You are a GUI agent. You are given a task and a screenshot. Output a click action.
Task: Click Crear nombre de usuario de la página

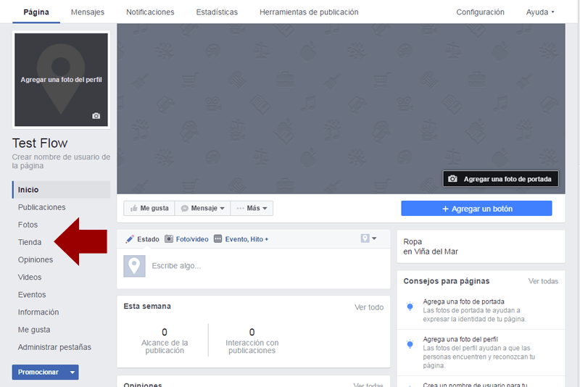(61, 161)
